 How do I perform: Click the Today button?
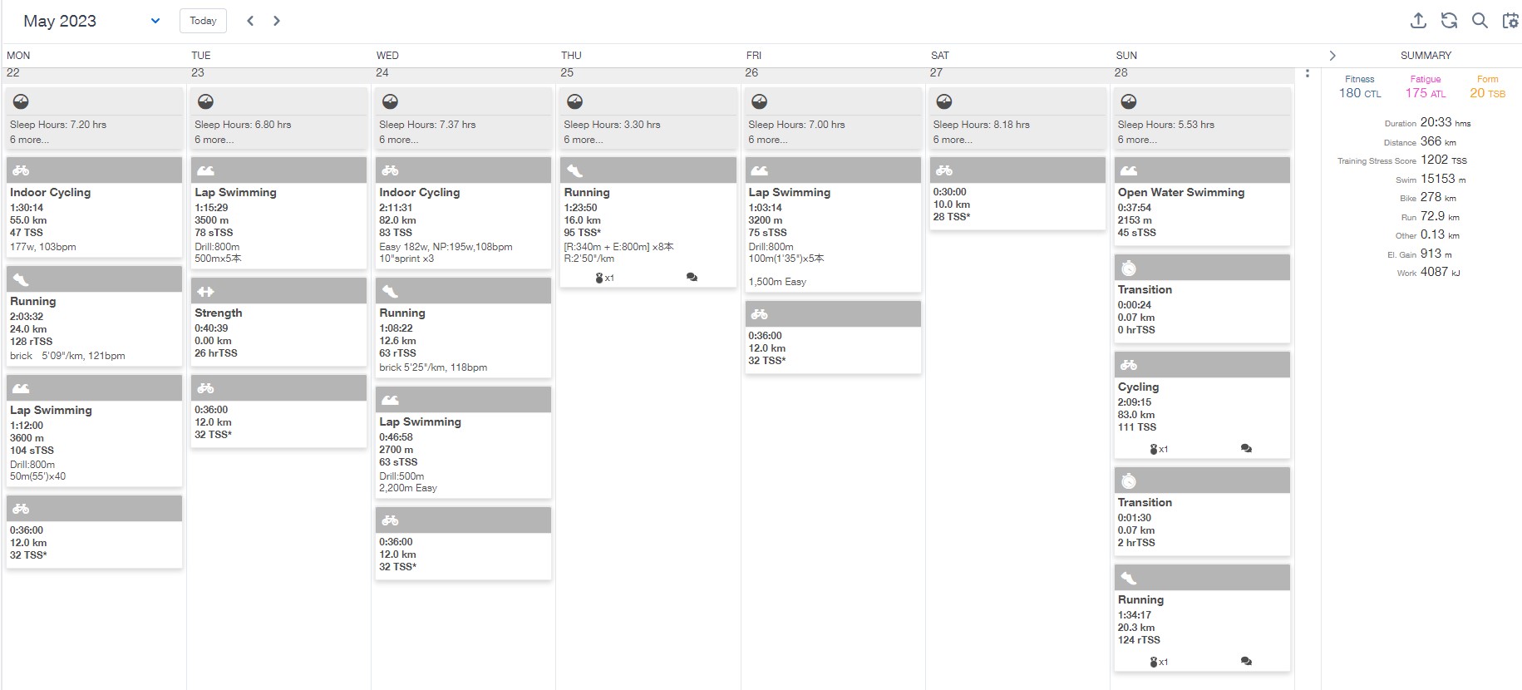point(203,21)
